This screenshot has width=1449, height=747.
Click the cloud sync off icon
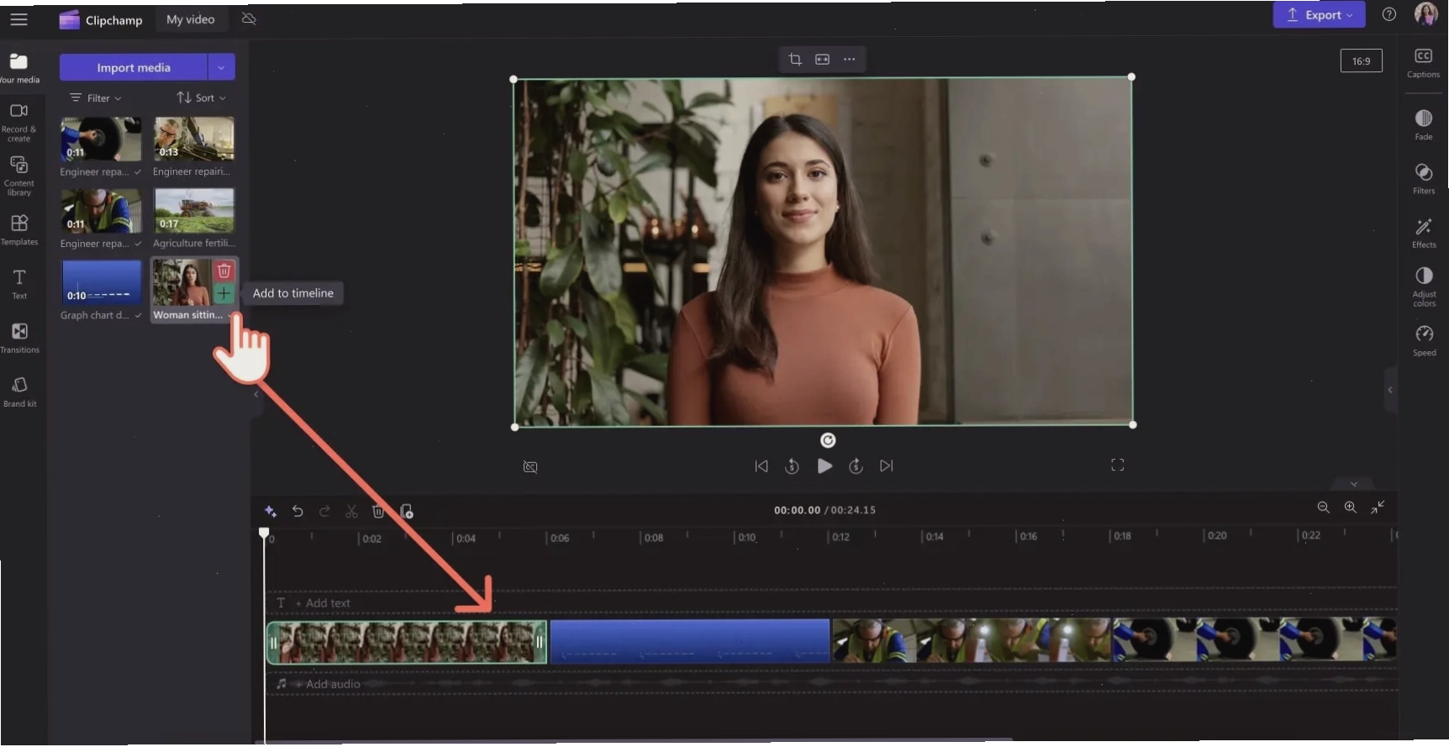[249, 18]
